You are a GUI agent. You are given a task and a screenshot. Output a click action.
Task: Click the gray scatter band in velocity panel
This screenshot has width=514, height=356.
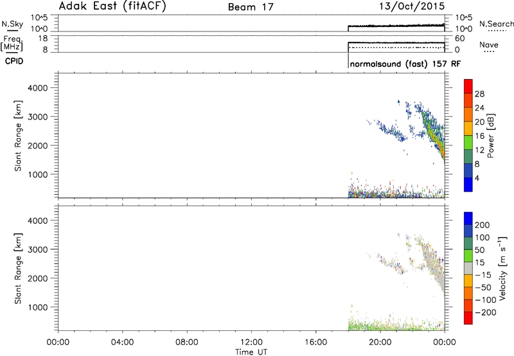click(x=434, y=268)
